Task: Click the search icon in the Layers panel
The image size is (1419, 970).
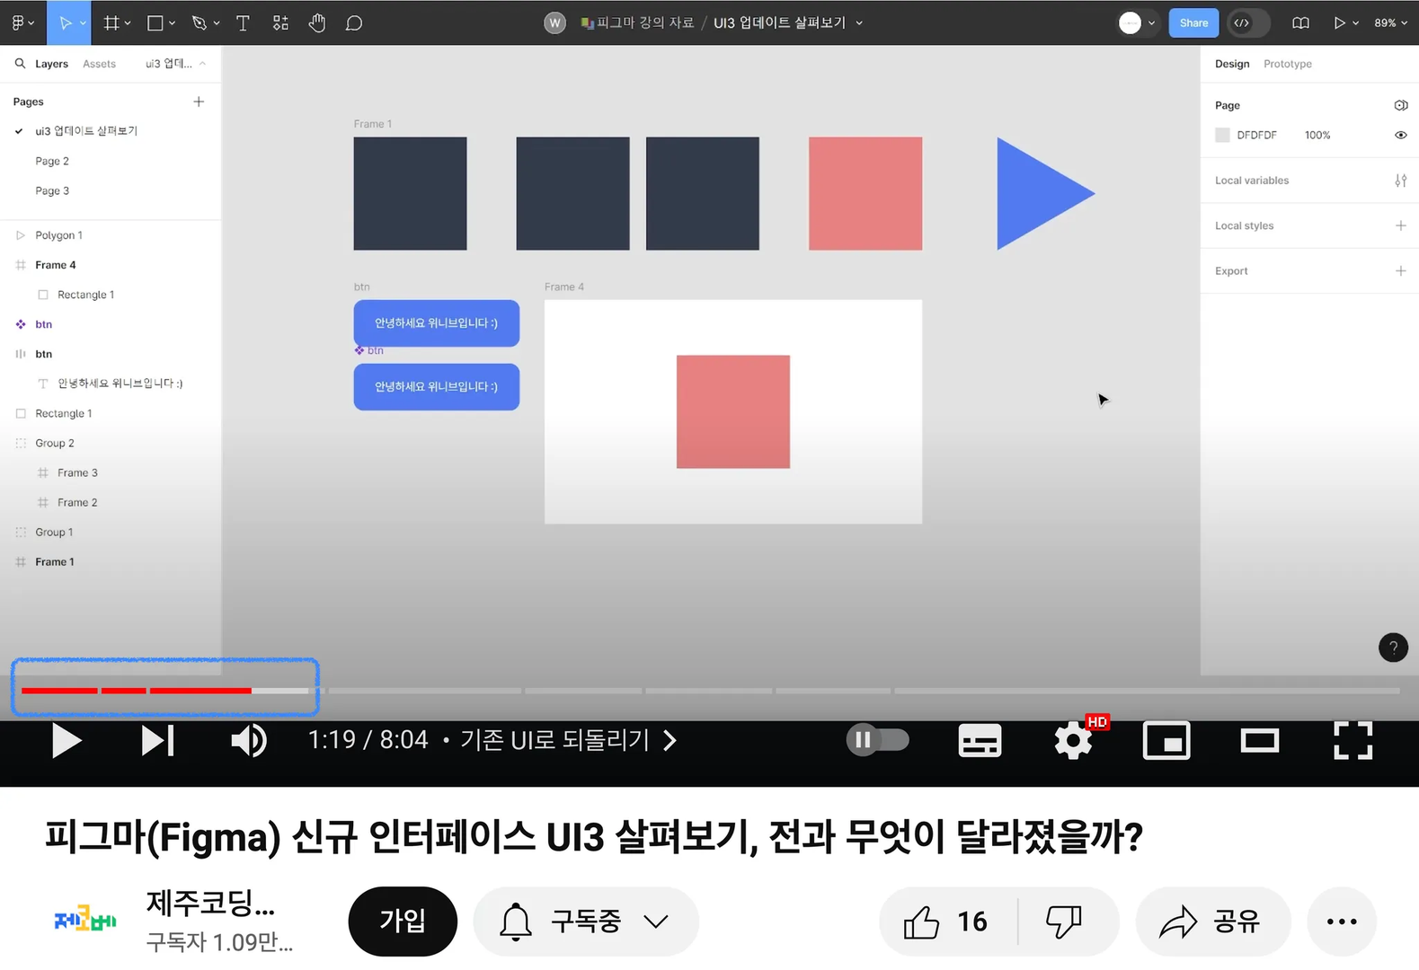Action: [20, 64]
